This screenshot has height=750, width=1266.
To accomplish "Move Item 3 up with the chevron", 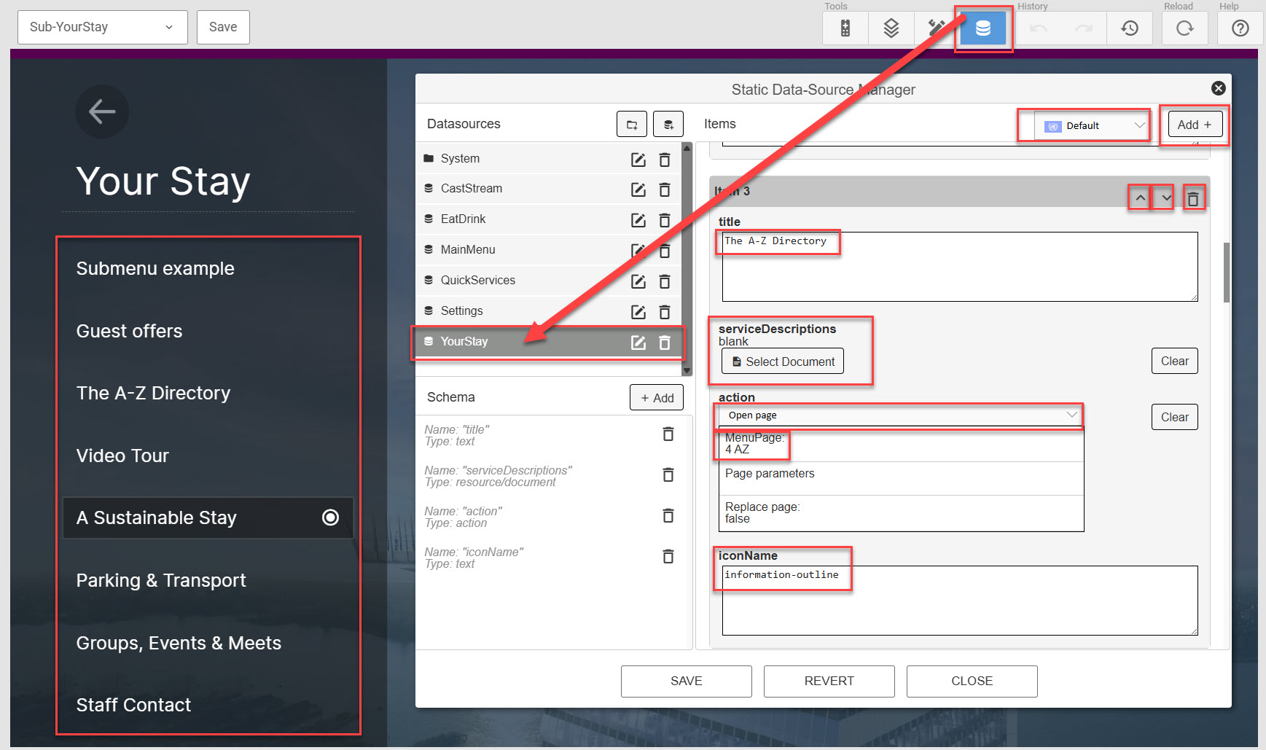I will coord(1140,198).
